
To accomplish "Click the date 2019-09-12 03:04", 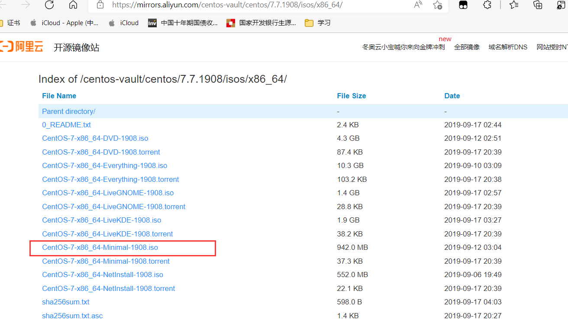I will pyautogui.click(x=473, y=248).
